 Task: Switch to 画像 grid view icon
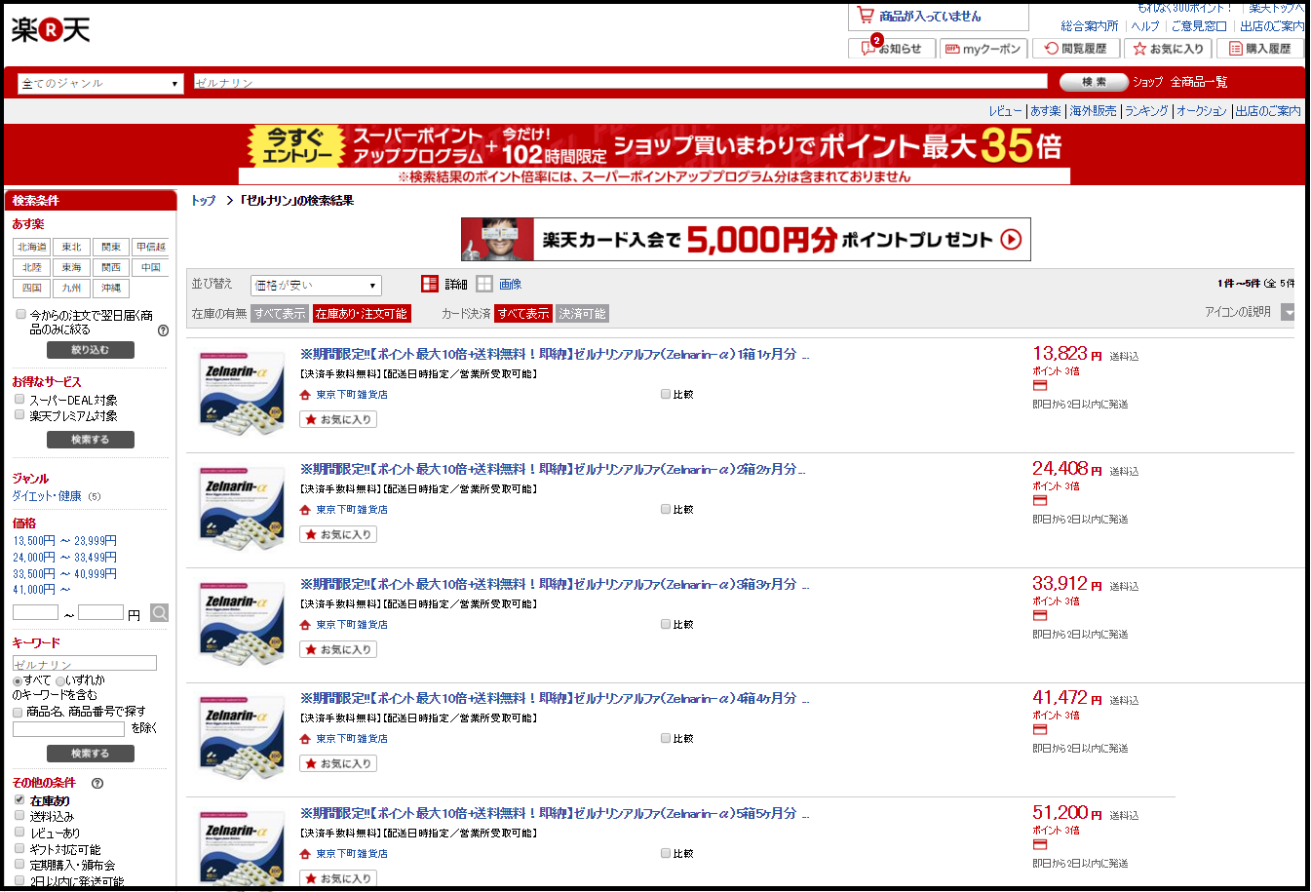click(x=484, y=284)
